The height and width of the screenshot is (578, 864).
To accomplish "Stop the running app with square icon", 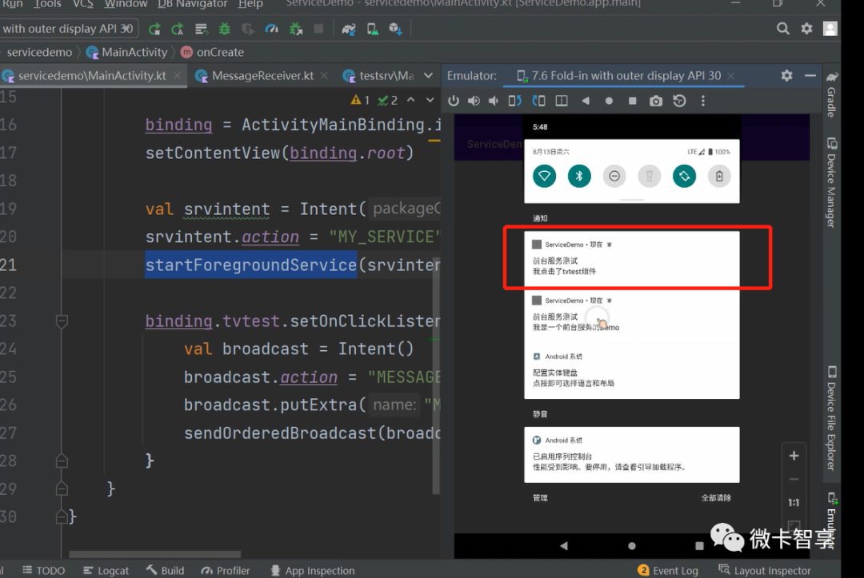I will [318, 29].
